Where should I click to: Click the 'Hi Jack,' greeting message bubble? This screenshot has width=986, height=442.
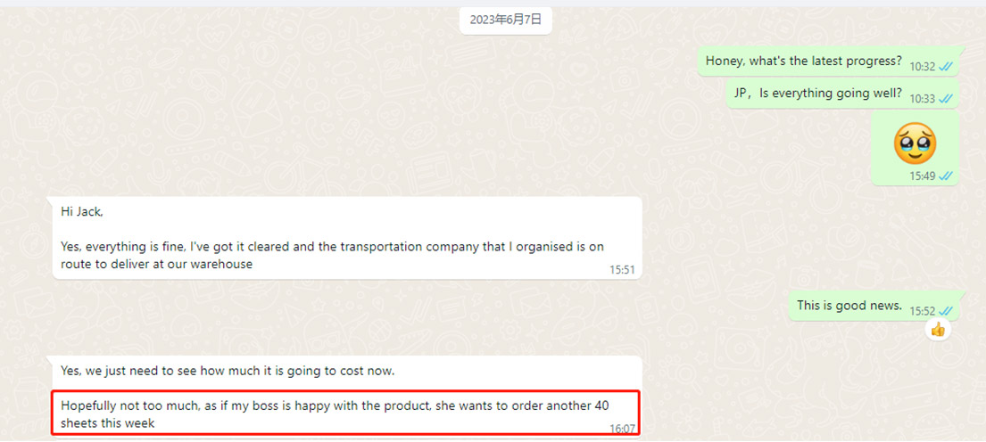tap(347, 238)
